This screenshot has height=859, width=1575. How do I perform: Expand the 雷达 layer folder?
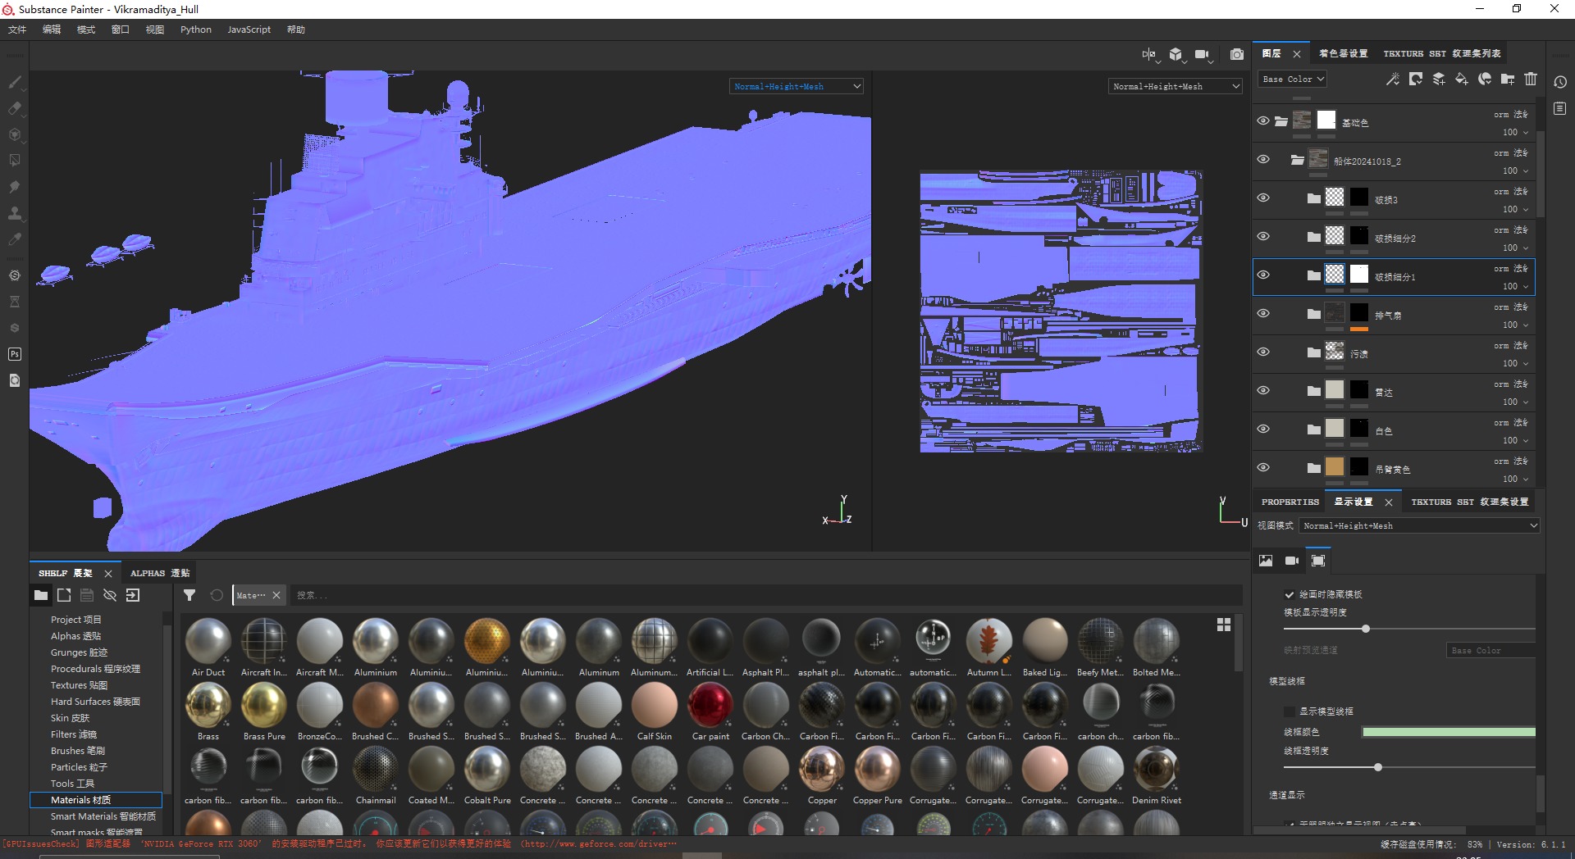tap(1313, 391)
